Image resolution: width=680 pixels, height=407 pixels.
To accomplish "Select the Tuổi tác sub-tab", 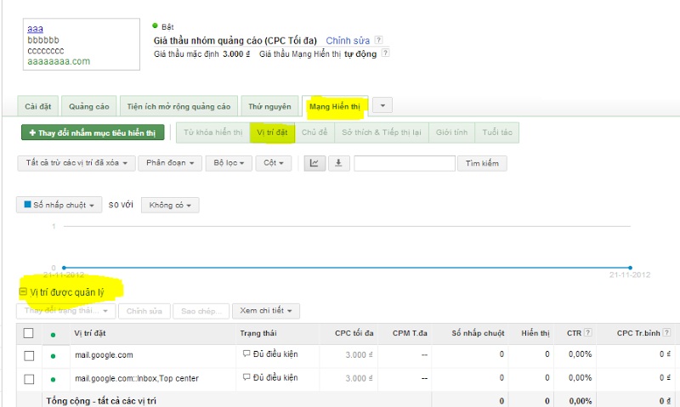I will tap(497, 133).
